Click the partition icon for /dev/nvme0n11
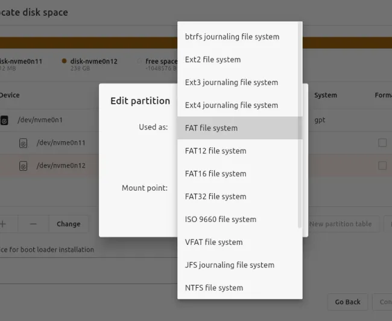Image resolution: width=392 pixels, height=321 pixels. tap(24, 143)
